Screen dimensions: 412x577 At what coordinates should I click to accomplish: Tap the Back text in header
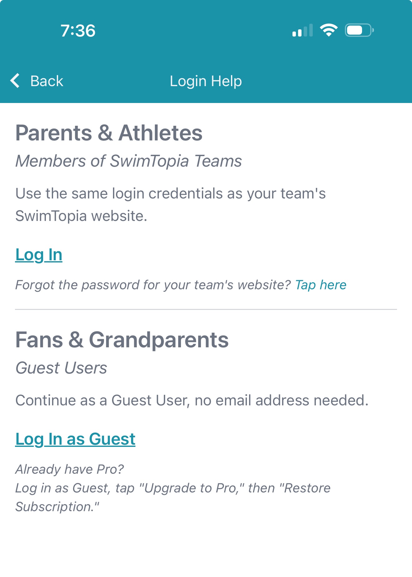tap(47, 81)
